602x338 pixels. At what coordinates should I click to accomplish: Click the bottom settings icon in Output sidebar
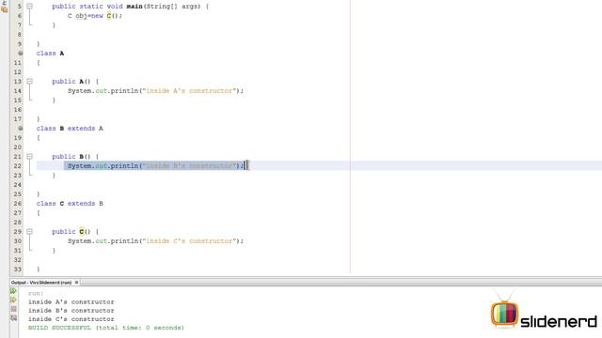click(13, 318)
